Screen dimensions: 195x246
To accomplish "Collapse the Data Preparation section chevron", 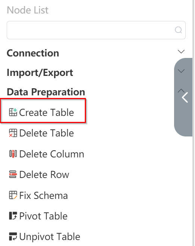I will [x=181, y=91].
